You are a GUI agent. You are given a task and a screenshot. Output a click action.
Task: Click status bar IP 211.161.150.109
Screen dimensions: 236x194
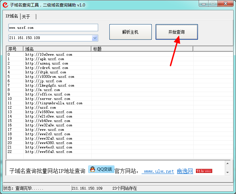87,188
